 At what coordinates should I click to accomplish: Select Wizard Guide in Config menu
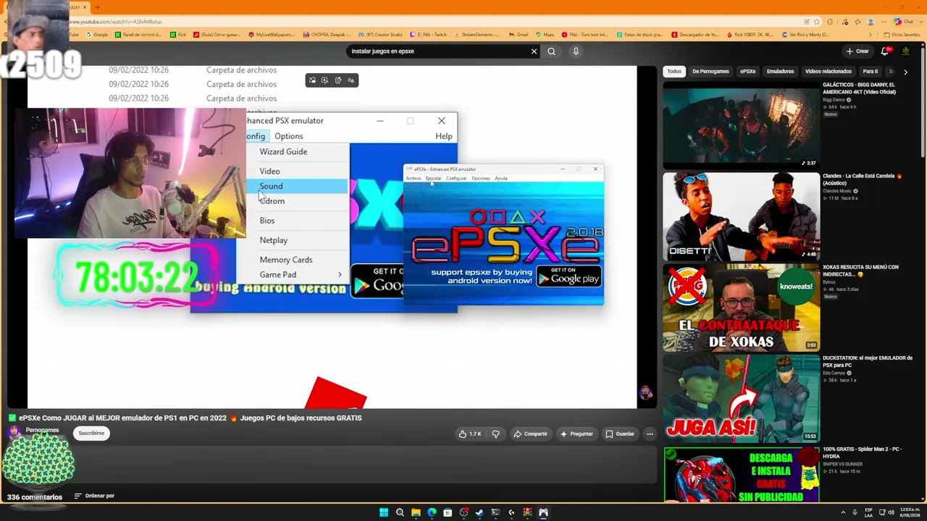pos(283,152)
